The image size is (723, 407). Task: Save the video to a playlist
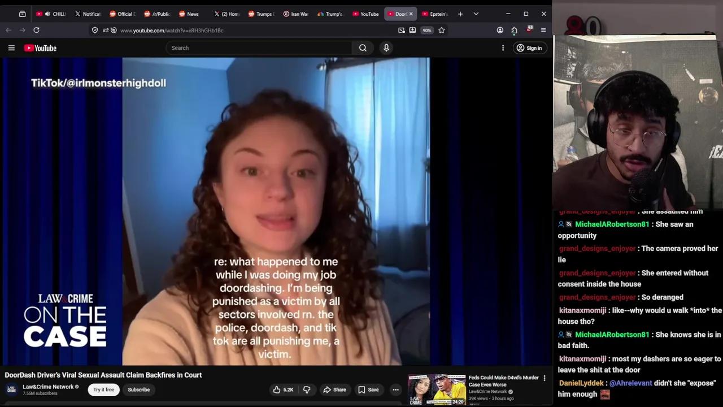(368, 389)
